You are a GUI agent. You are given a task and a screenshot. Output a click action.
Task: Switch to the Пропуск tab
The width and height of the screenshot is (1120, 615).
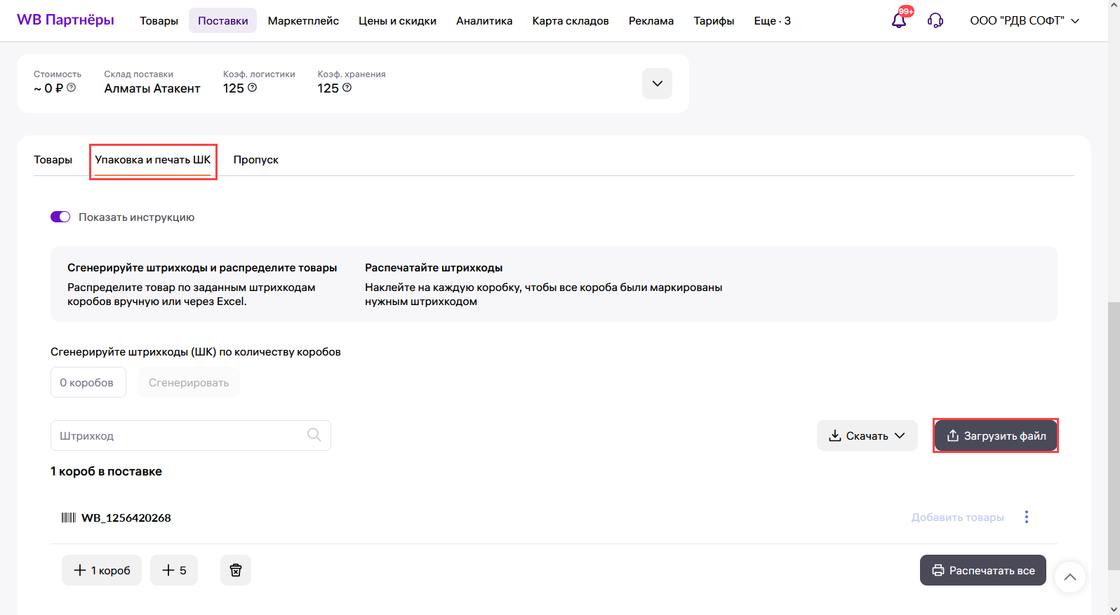pyautogui.click(x=255, y=160)
